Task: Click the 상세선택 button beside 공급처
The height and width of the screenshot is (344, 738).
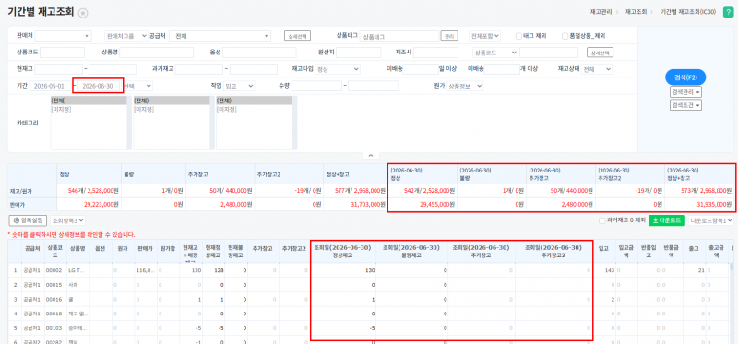Action: 298,36
